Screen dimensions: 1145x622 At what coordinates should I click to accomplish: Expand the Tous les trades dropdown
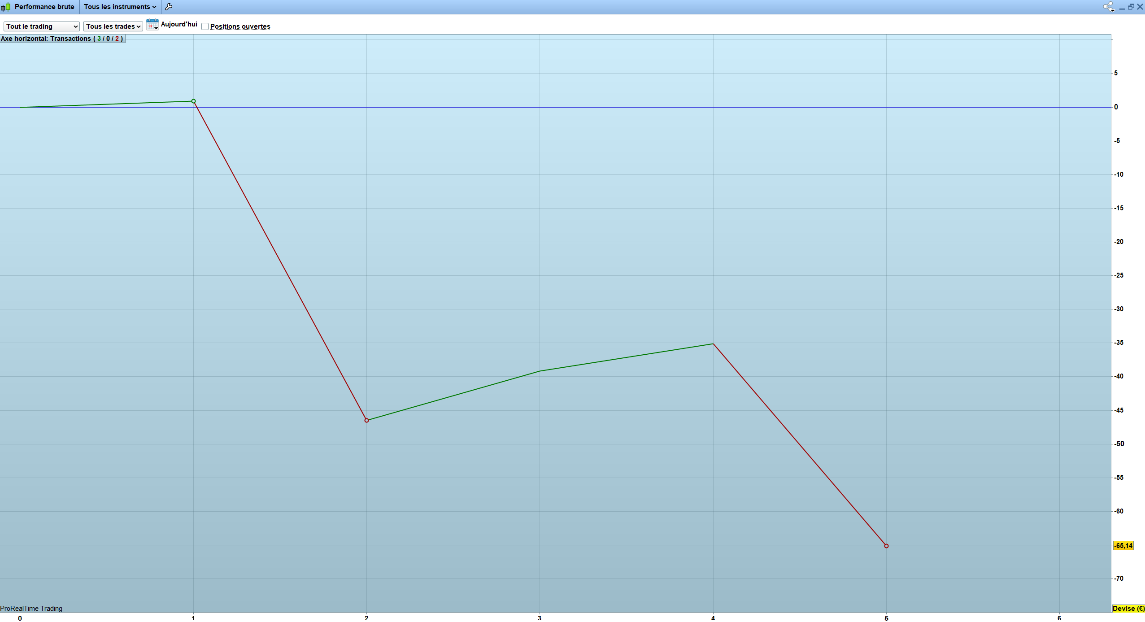point(113,26)
